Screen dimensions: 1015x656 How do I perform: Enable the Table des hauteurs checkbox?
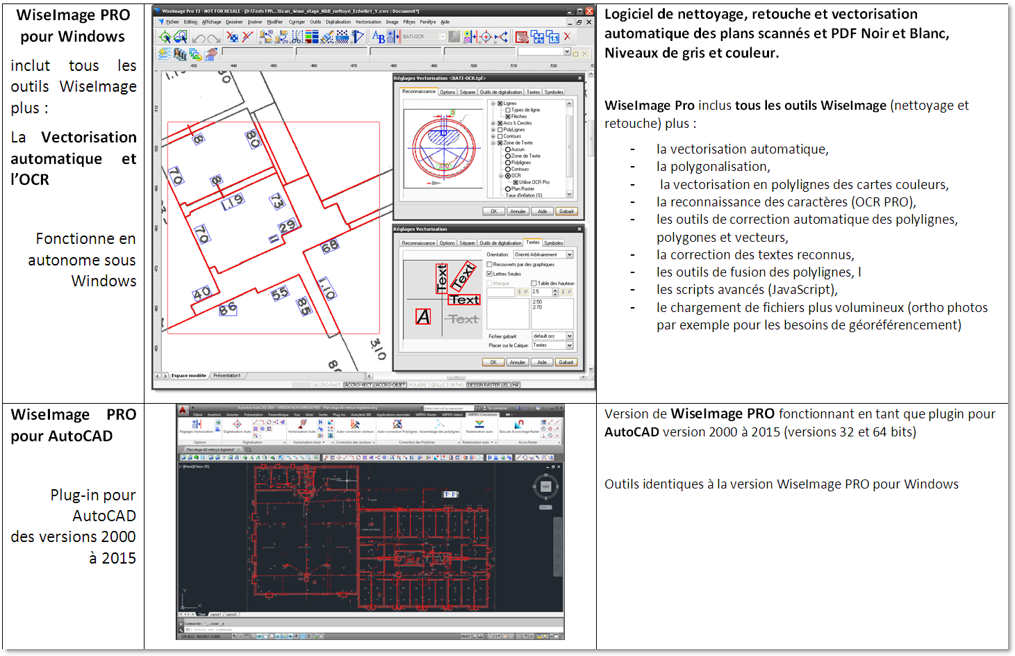click(534, 284)
